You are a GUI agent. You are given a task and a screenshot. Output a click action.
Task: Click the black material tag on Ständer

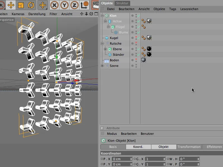pos(149,55)
